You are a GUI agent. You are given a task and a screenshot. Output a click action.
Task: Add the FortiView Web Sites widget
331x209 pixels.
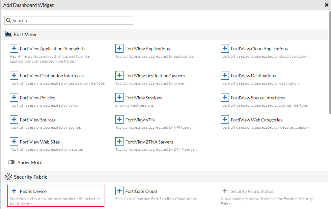[14, 142]
